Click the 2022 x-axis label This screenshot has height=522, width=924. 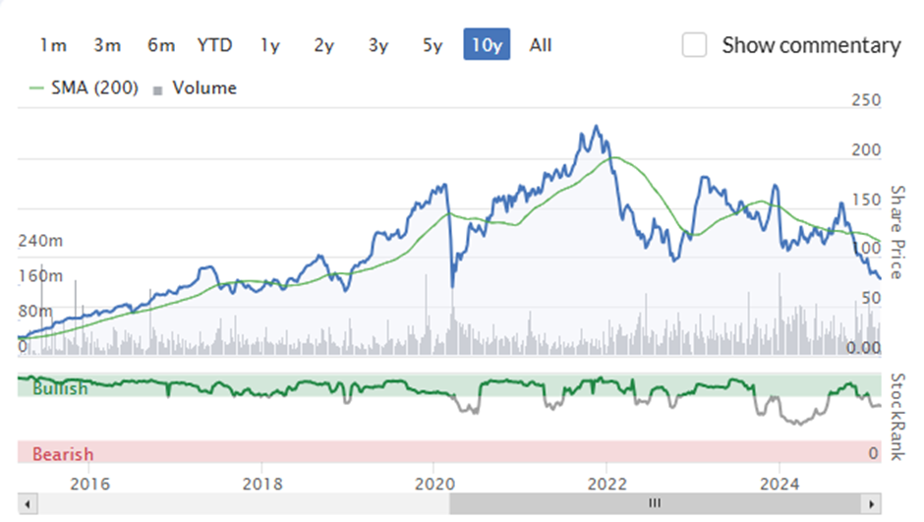click(x=607, y=485)
